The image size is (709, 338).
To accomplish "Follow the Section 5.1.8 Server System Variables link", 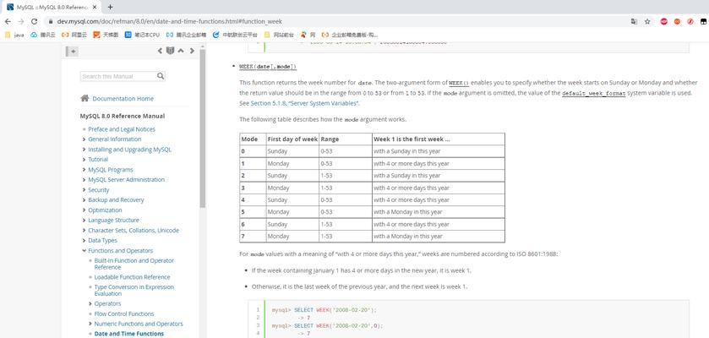I will 305,103.
